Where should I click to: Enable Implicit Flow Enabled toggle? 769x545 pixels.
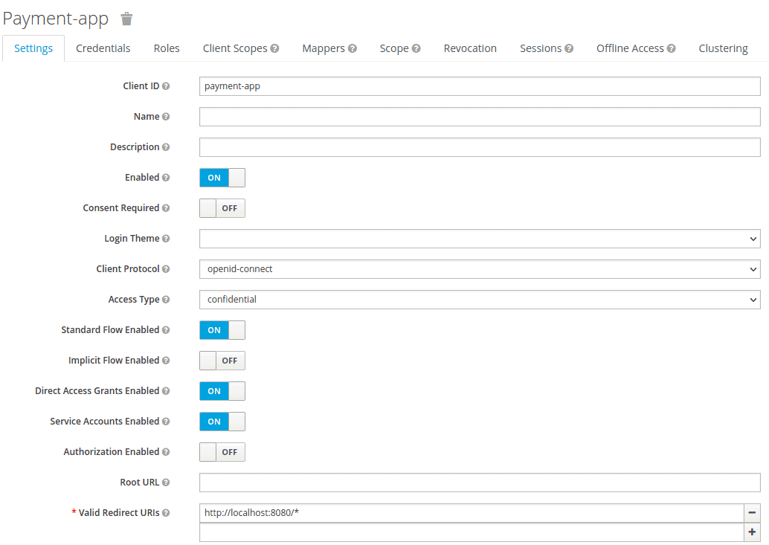pos(222,361)
